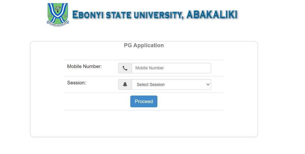Click the "Select Session" placeholder text

point(151,85)
